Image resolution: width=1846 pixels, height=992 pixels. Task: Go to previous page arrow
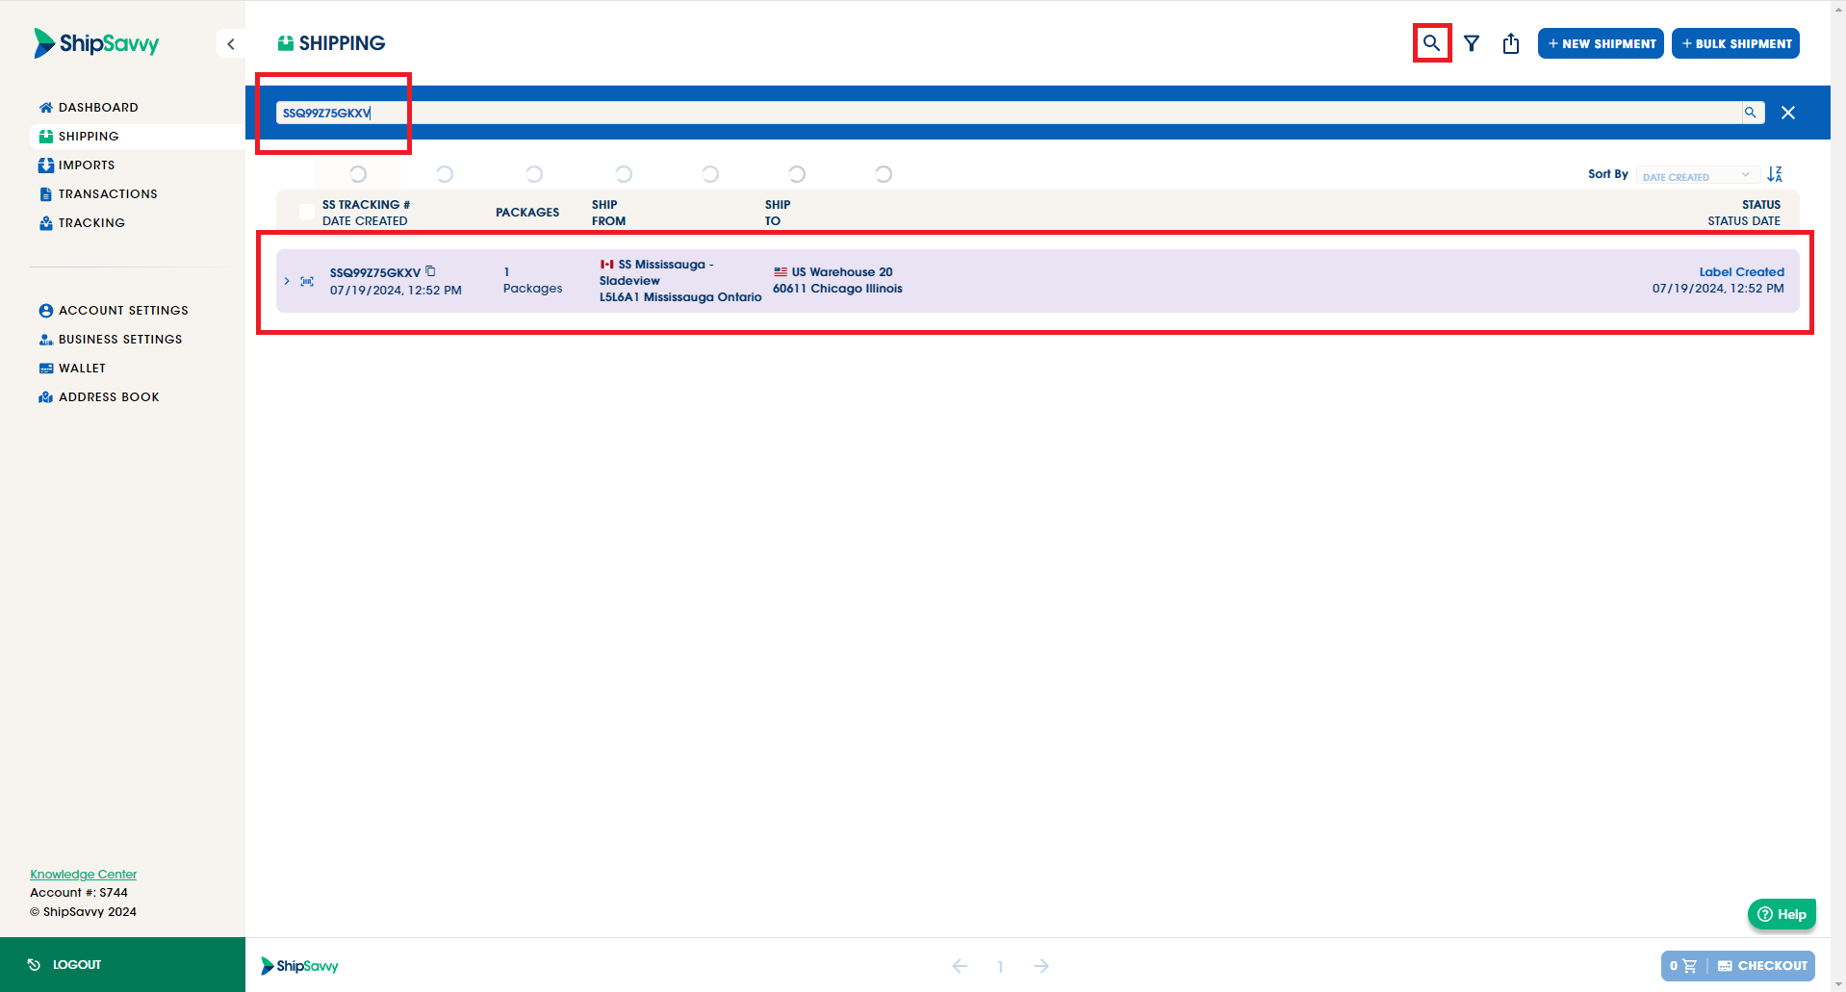pos(960,966)
